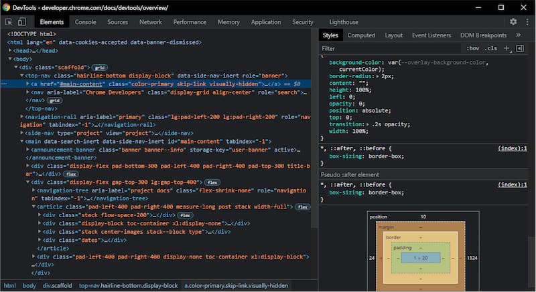Expand the announcement-banner element
The image size is (536, 292).
(28, 149)
